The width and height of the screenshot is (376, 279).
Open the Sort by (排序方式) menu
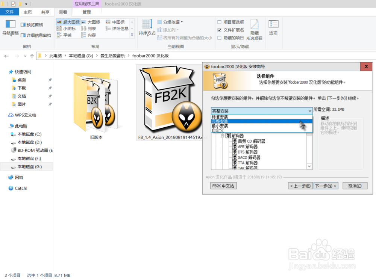coord(147,27)
